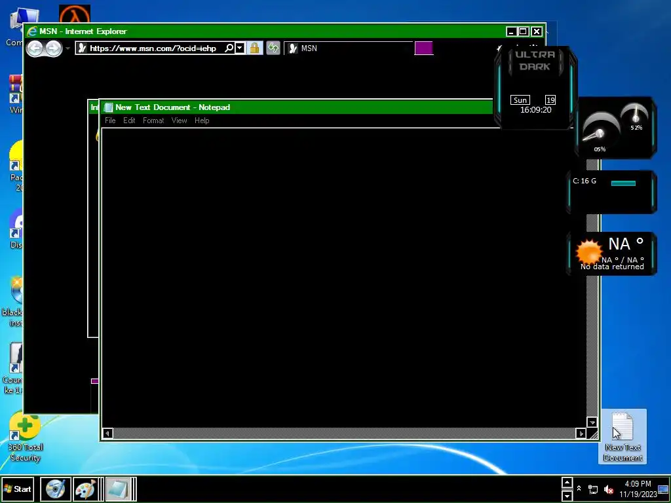The image size is (671, 503).
Task: Click the 19 date box on clock gadget
Action: click(x=550, y=100)
